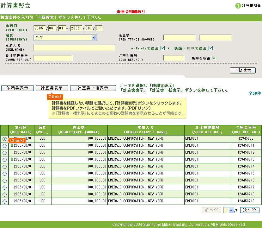Click the 受取人名 (BENEFICIARY'S NAME) column header

click(x=146, y=130)
